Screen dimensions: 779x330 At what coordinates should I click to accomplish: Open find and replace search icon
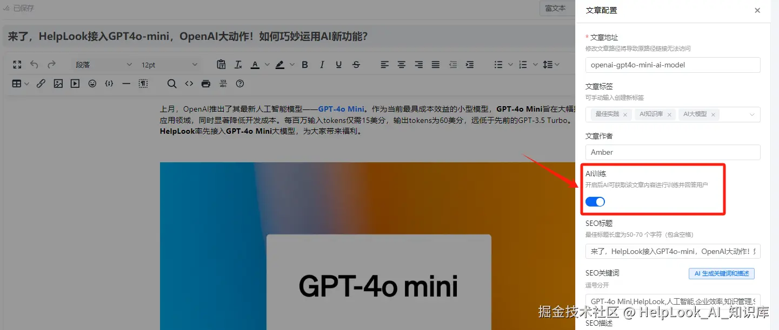pyautogui.click(x=172, y=84)
